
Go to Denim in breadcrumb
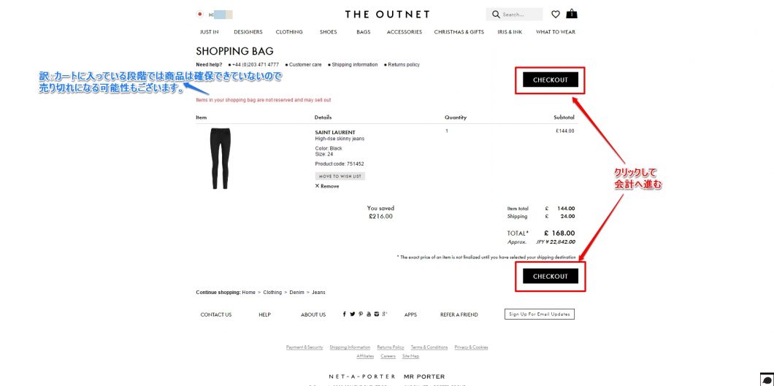coord(296,293)
